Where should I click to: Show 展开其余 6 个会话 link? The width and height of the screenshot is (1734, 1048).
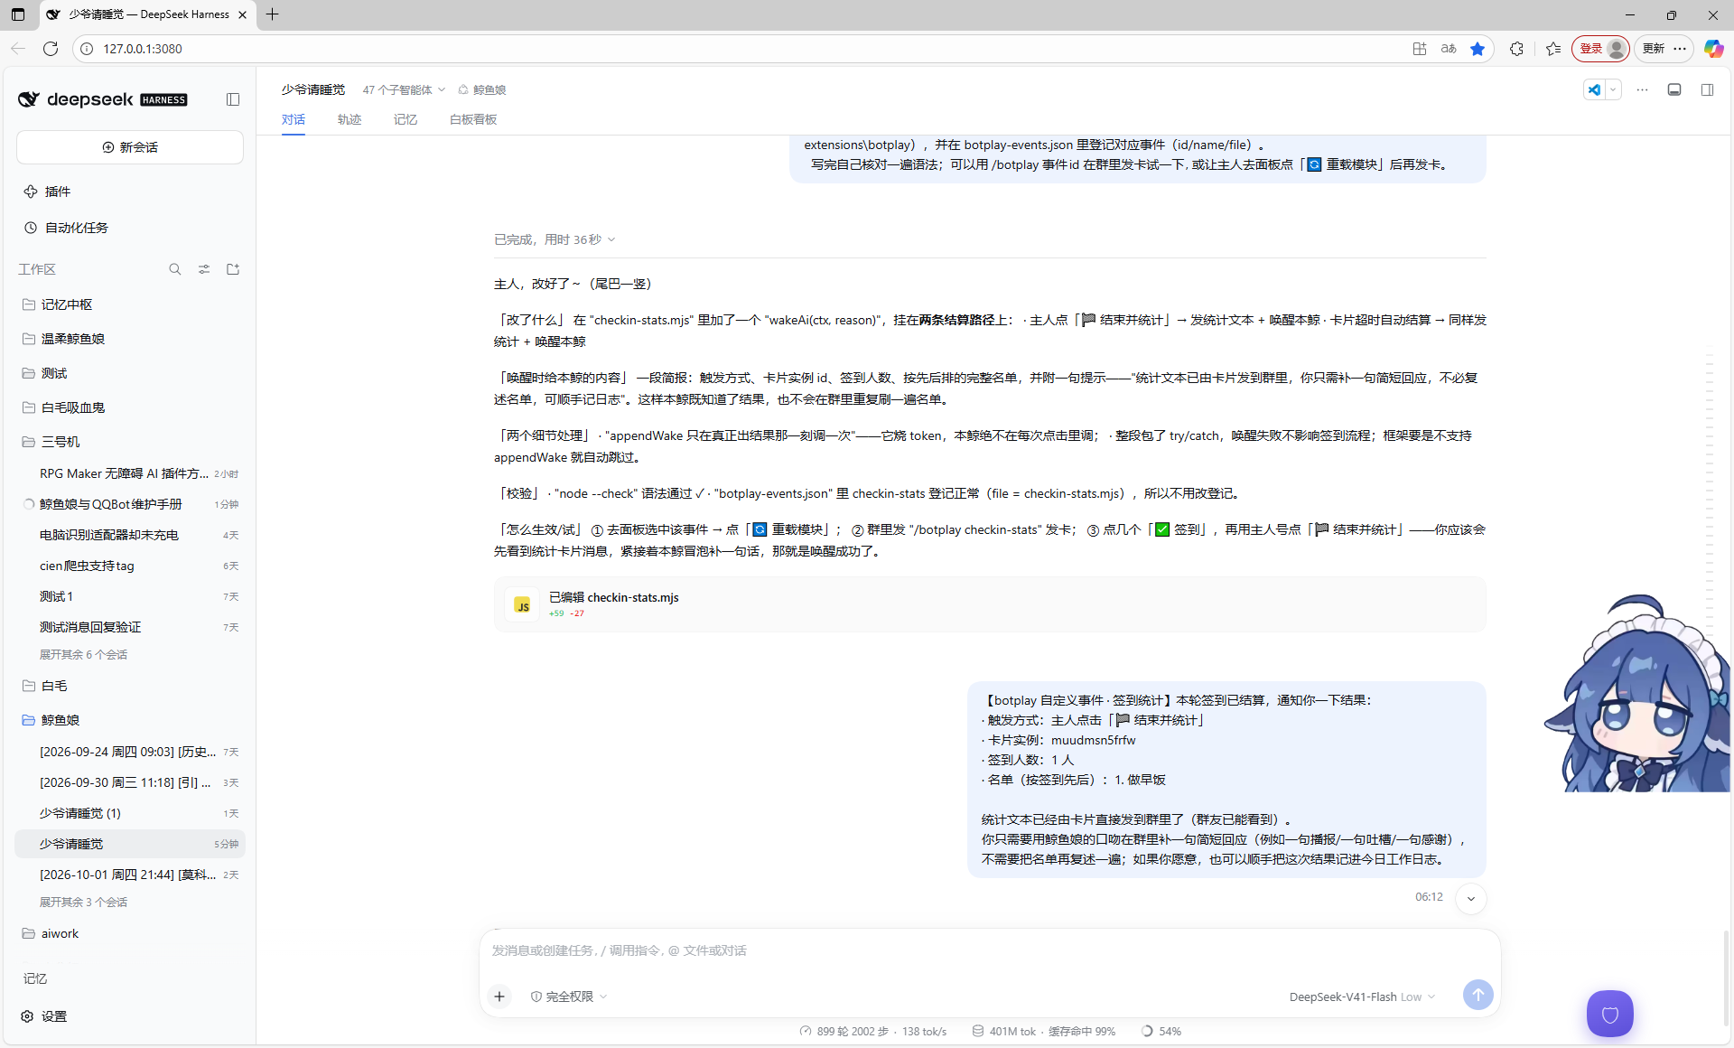[83, 655]
